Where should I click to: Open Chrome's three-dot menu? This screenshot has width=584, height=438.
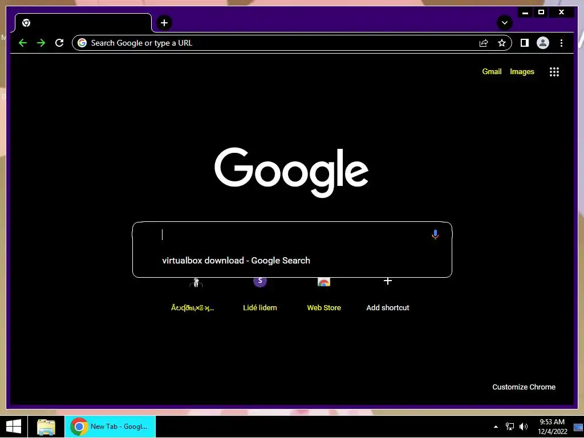pyautogui.click(x=561, y=43)
